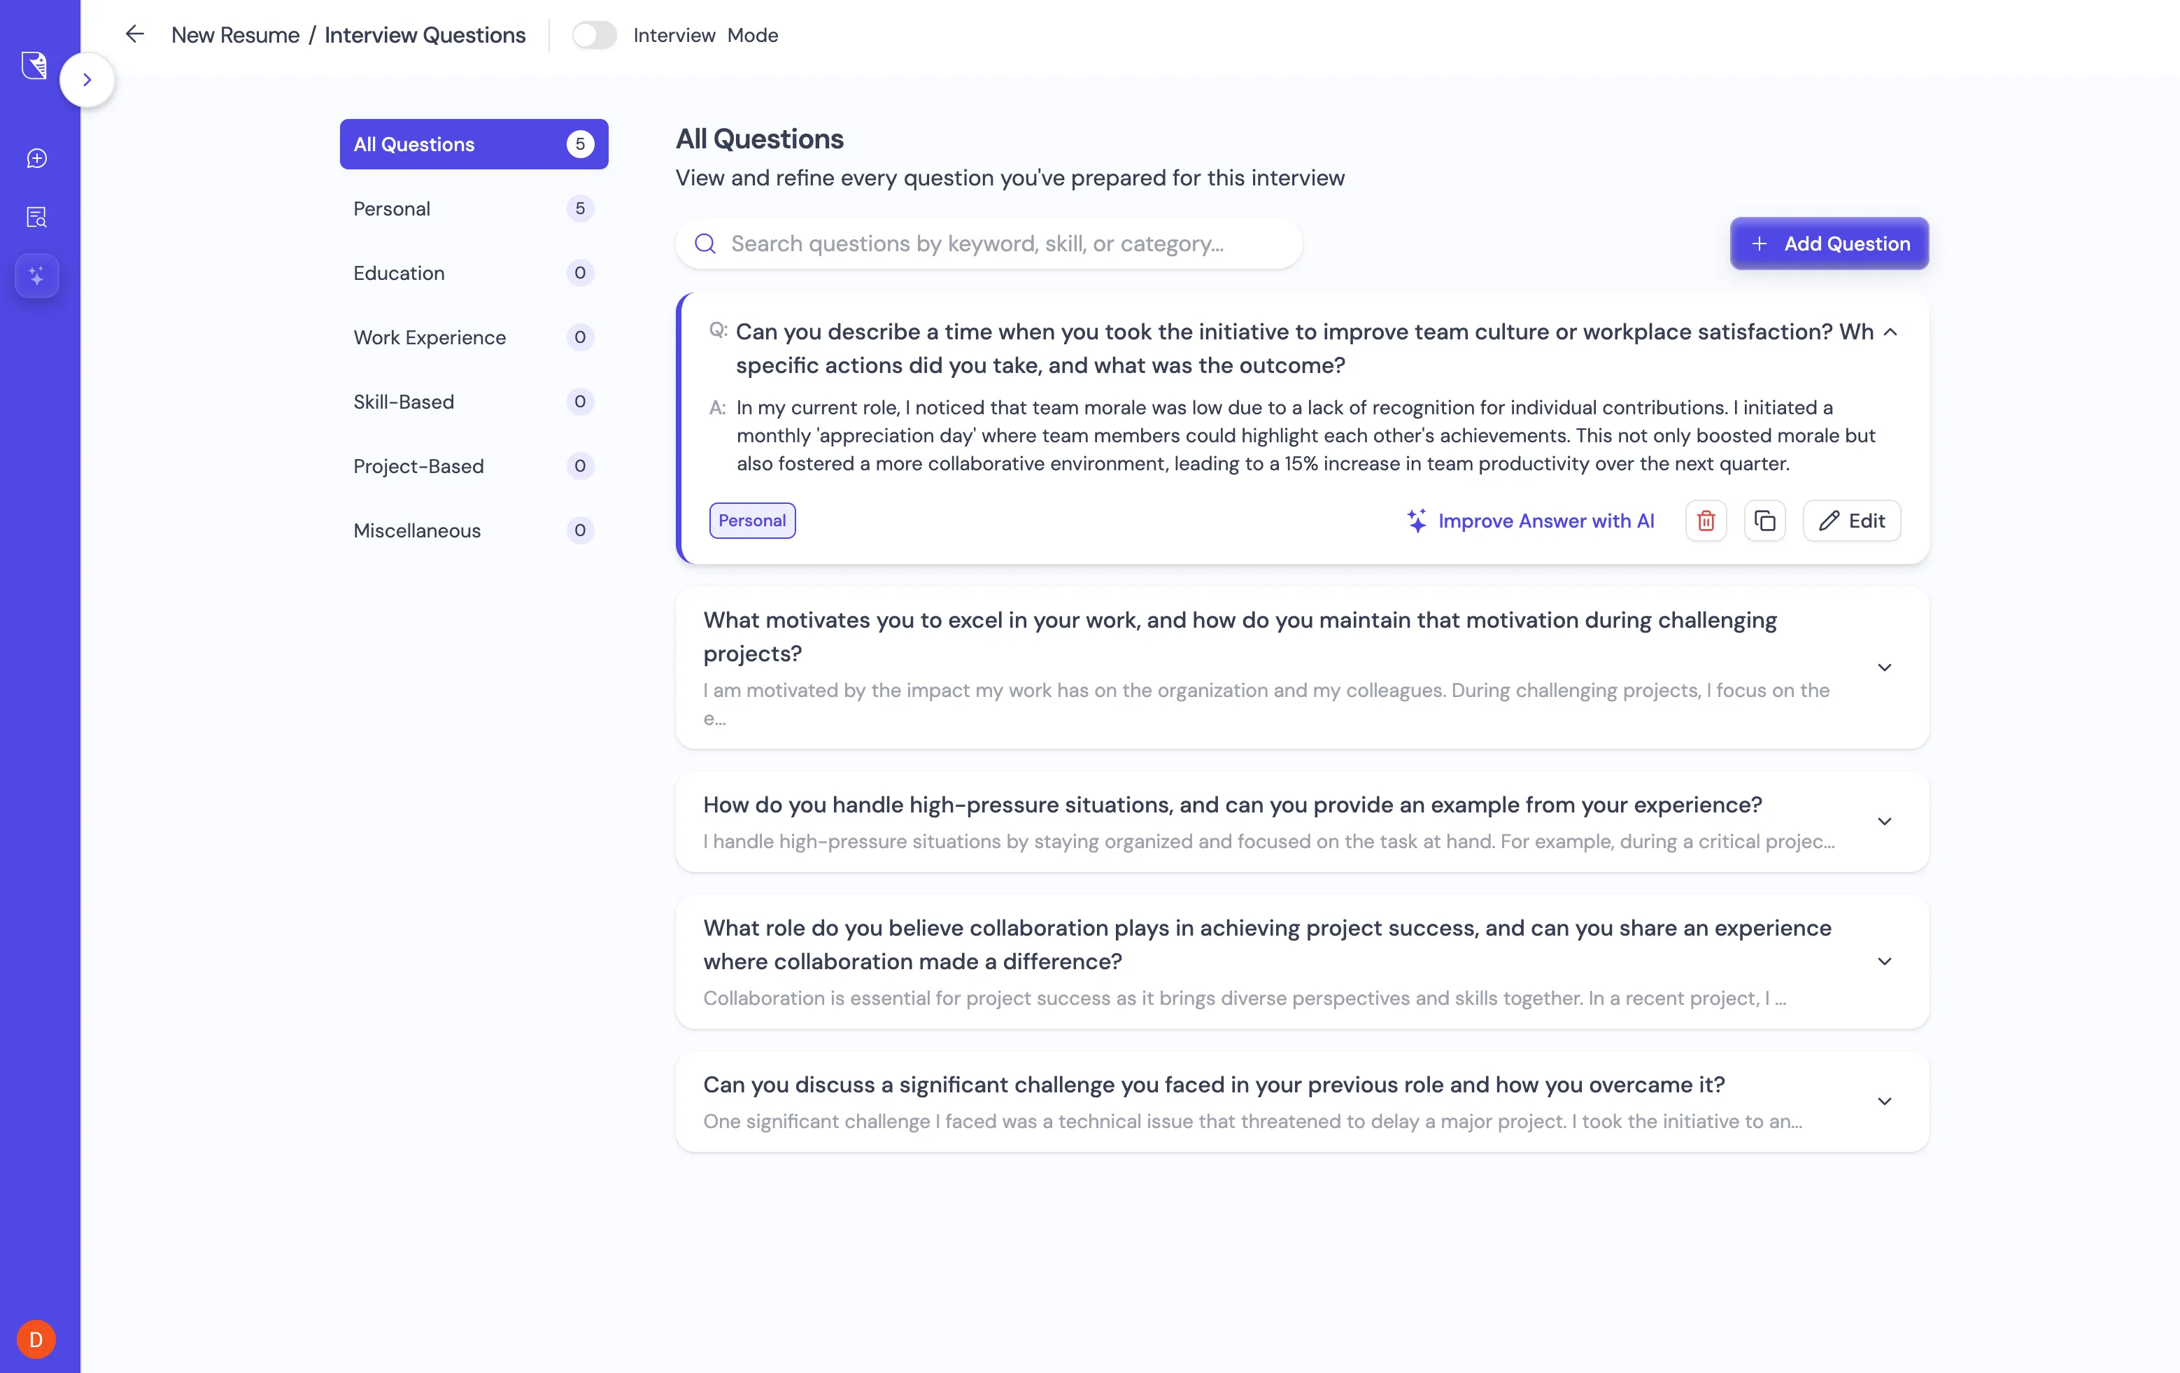Image resolution: width=2180 pixels, height=1373 pixels.
Task: Expand the high-pressure situations question
Action: (1885, 822)
